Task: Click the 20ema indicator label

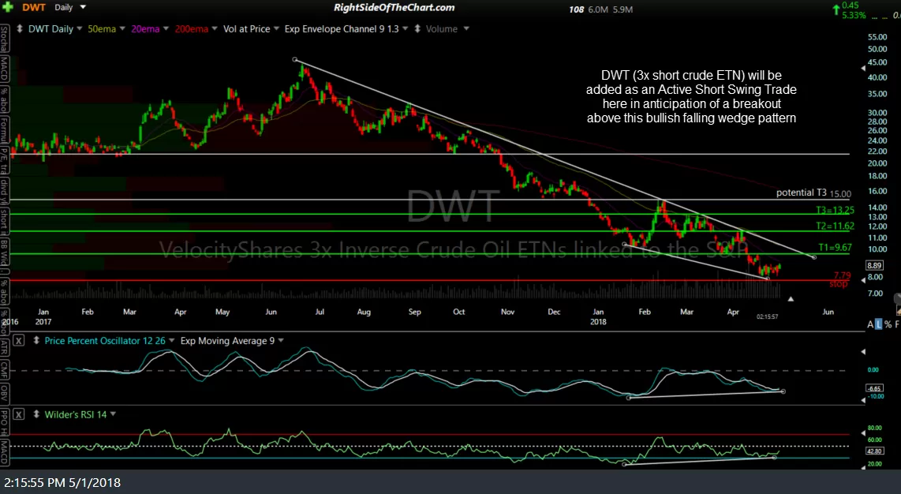Action: pos(145,28)
